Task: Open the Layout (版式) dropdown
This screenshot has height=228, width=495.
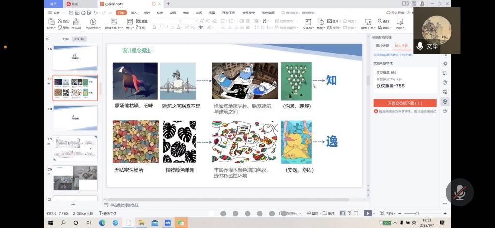Action: [x=130, y=28]
